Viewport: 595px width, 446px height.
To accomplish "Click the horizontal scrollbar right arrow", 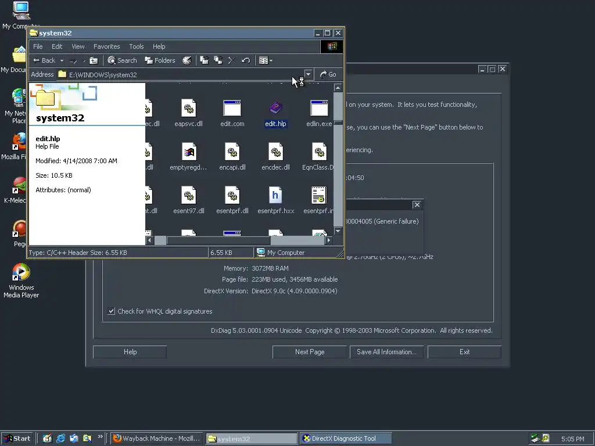I will click(x=329, y=240).
